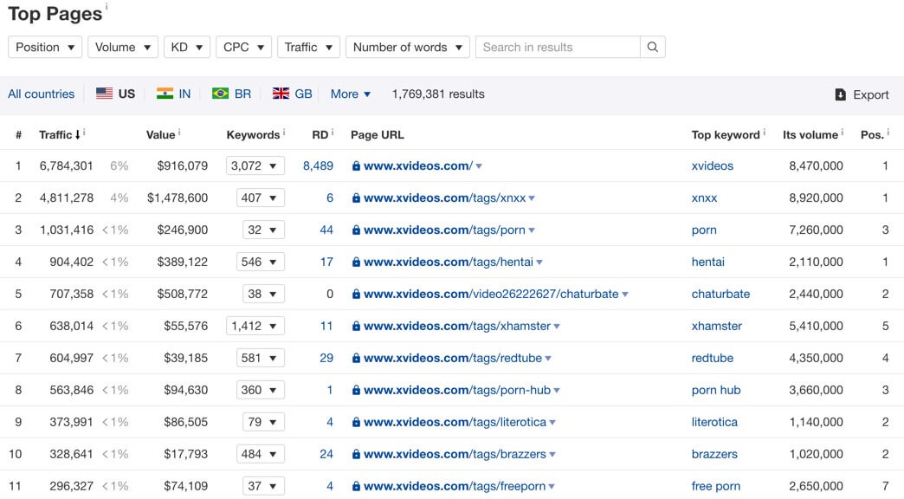The width and height of the screenshot is (904, 499).
Task: Open the Position filter dropdown
Action: pos(45,48)
